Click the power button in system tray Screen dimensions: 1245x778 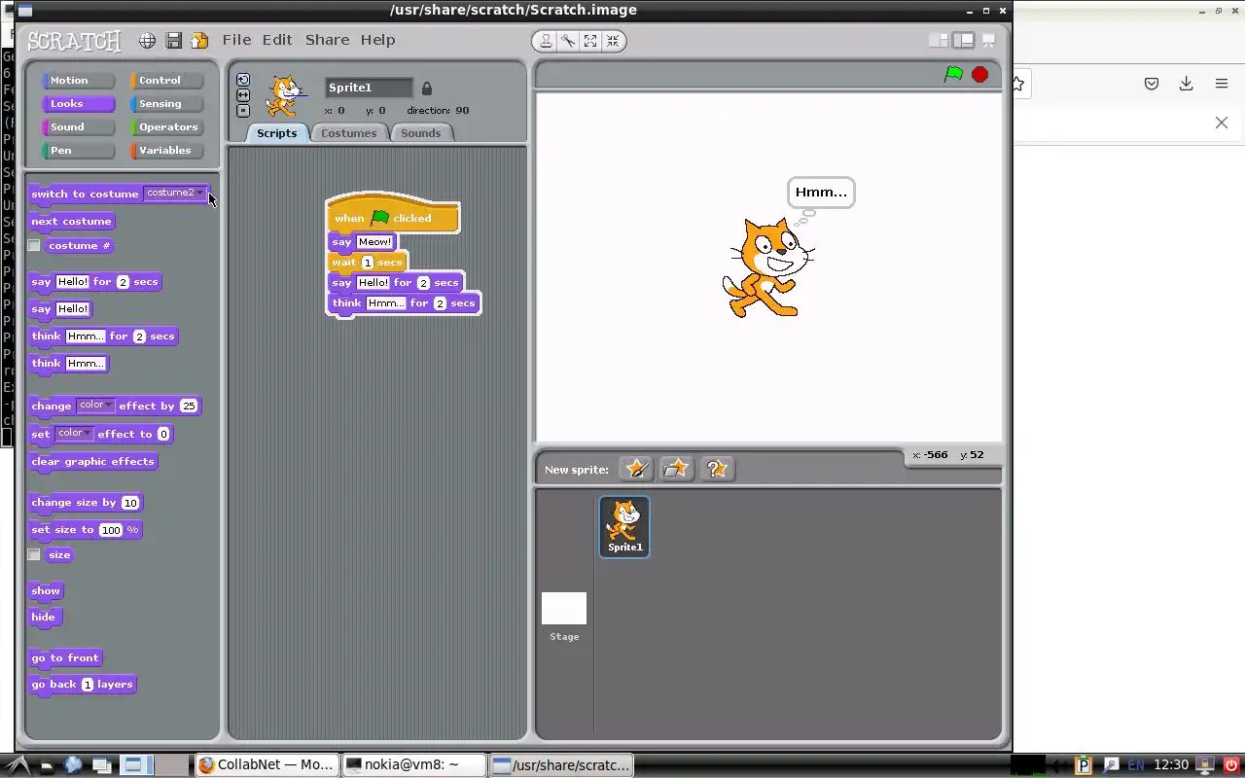[x=1230, y=765]
